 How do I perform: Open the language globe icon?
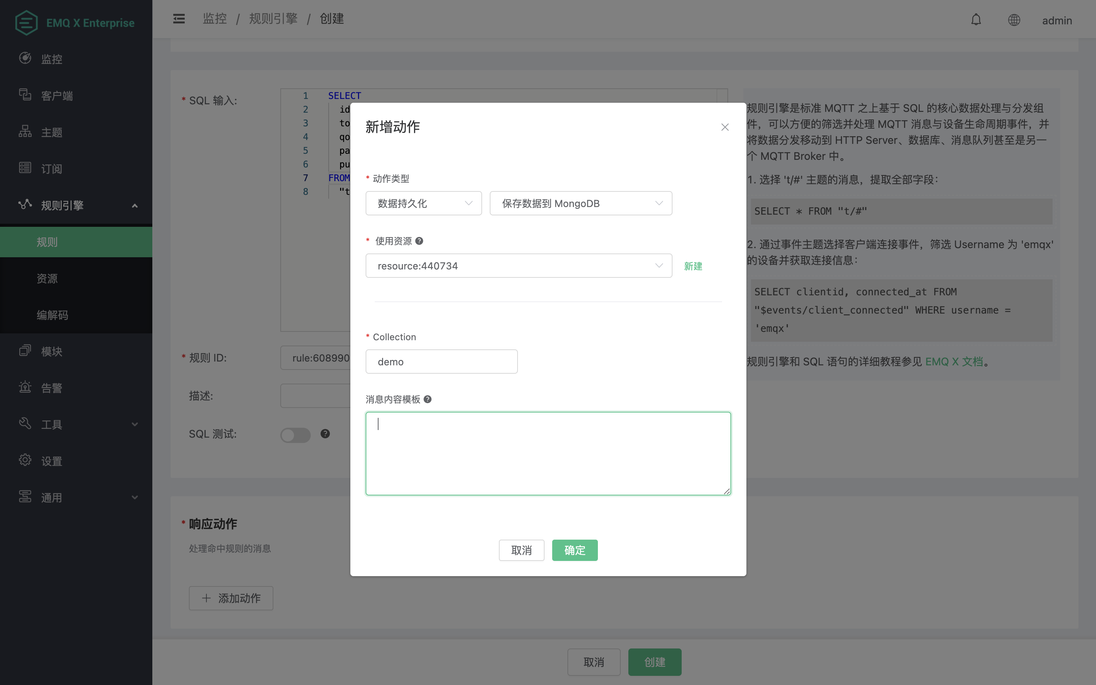1014,20
